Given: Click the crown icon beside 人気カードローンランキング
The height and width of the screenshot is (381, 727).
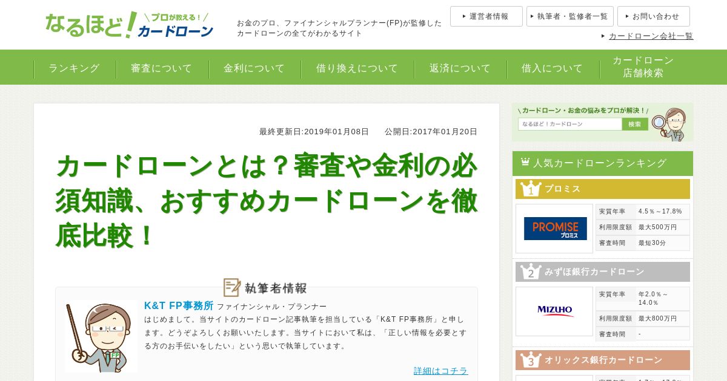Looking at the screenshot, I should click(524, 163).
